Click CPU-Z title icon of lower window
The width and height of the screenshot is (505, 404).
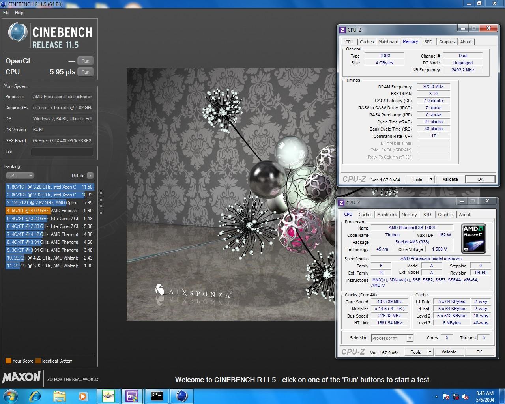click(341, 202)
